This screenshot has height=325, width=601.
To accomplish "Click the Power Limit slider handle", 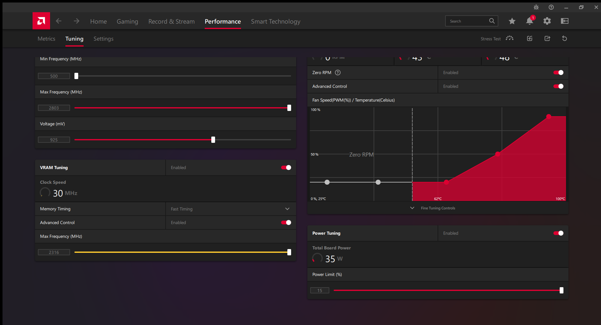I will tap(562, 290).
